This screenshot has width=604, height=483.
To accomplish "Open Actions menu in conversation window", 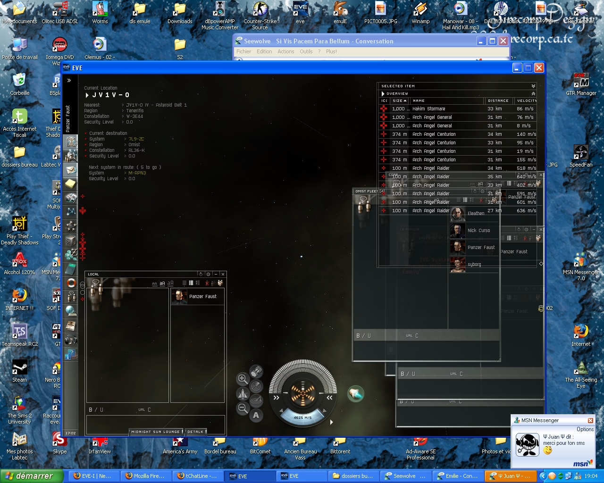I will [285, 52].
